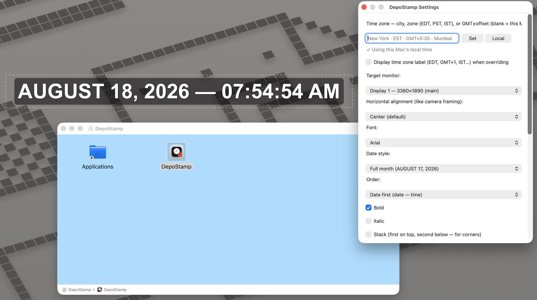Enable the Italic checkbox
The width and height of the screenshot is (537, 300).
point(368,221)
